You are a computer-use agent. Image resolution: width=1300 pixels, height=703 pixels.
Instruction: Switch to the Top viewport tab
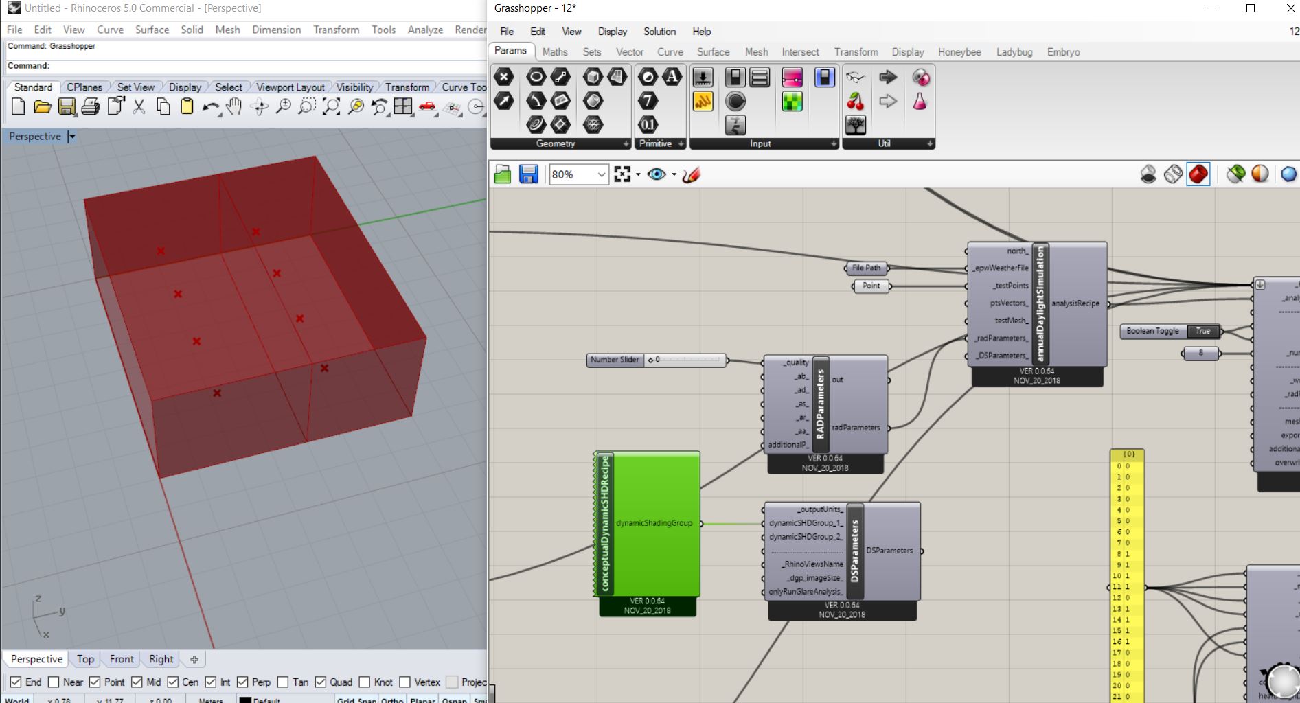pos(85,659)
